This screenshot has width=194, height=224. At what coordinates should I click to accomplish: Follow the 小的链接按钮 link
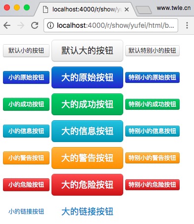pyautogui.click(x=26, y=212)
